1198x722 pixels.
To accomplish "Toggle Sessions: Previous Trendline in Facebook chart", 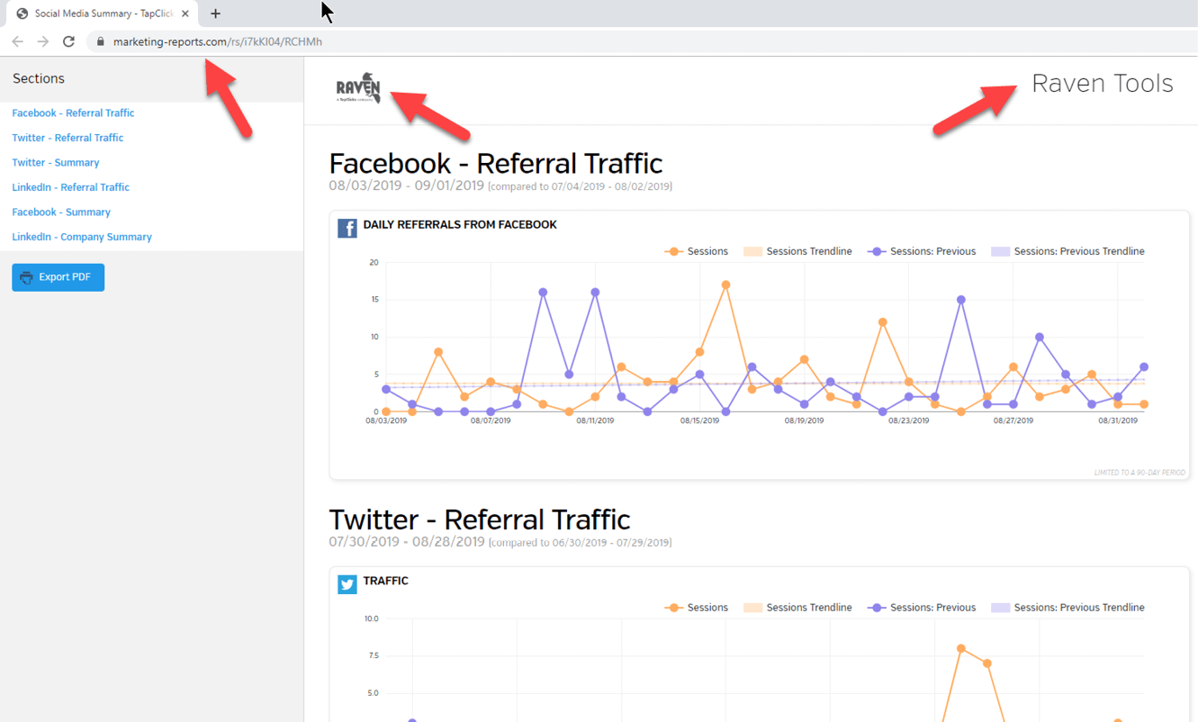I will coord(1067,251).
